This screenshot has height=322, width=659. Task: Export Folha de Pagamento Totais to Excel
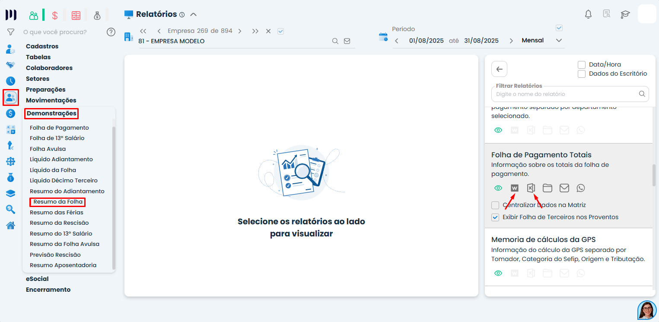click(531, 188)
